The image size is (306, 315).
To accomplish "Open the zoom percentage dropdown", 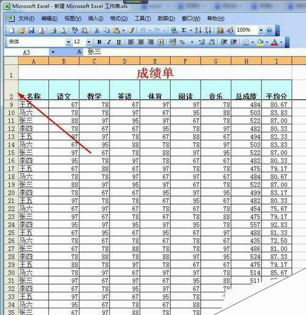I will tap(261, 31).
